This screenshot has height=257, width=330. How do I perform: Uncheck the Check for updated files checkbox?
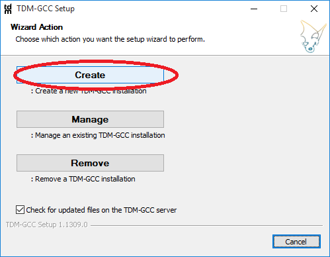(20, 210)
